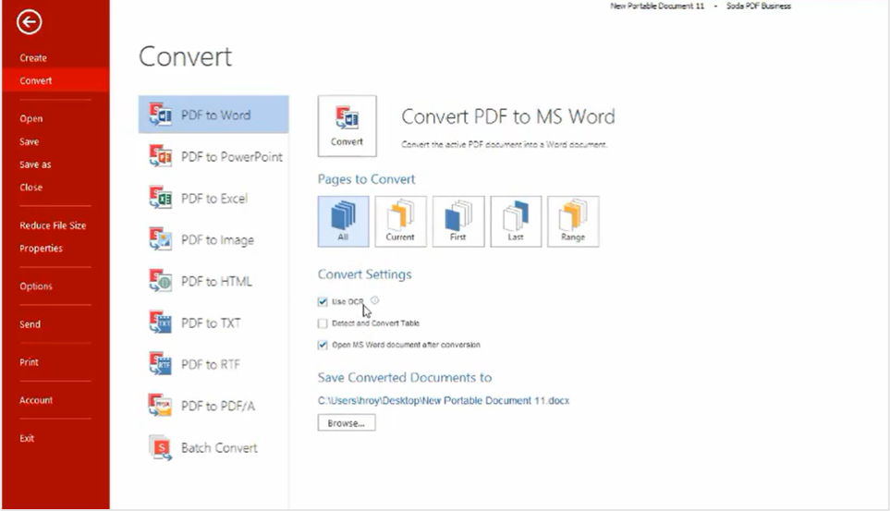
Task: Click the 'Batch Convert' label
Action: (219, 448)
